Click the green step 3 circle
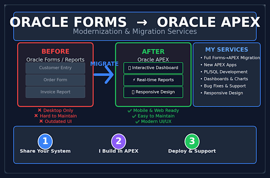The image size is (270, 178). pos(192,141)
